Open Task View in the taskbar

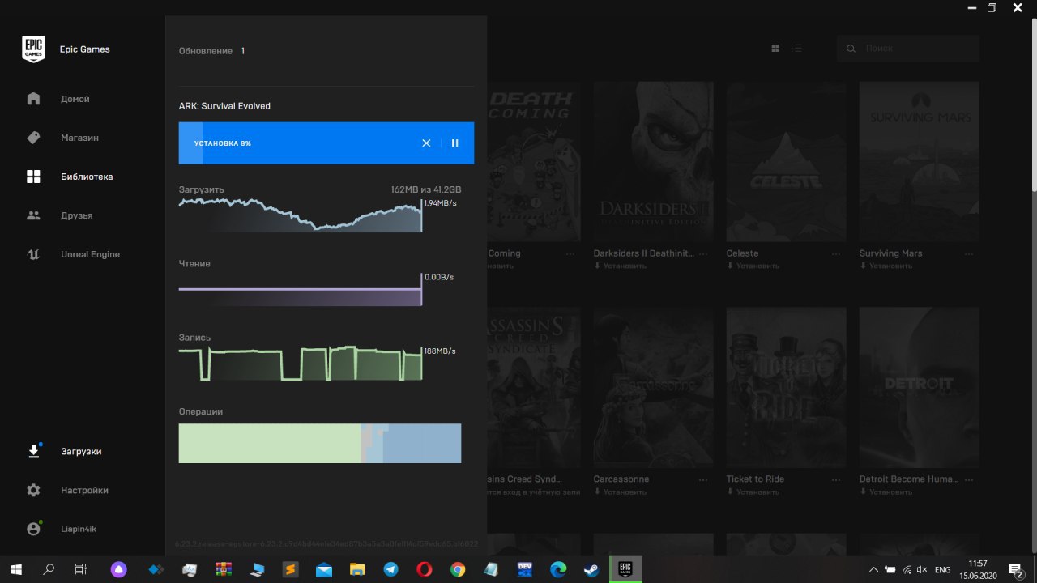[x=80, y=570]
